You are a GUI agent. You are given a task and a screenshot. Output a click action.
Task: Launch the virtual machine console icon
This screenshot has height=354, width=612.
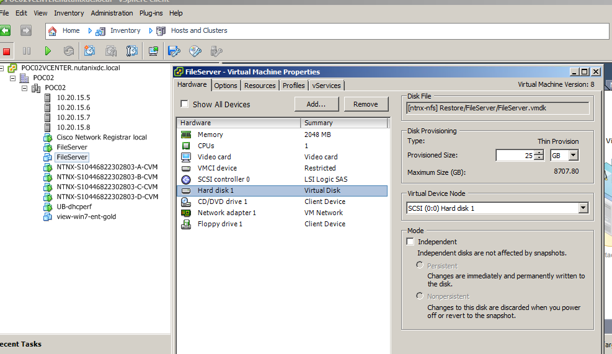pyautogui.click(x=153, y=51)
